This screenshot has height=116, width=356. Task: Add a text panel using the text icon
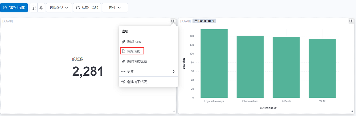(34, 8)
